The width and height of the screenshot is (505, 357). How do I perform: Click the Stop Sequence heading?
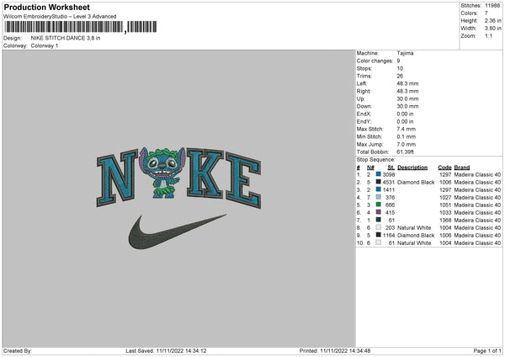[x=375, y=160]
